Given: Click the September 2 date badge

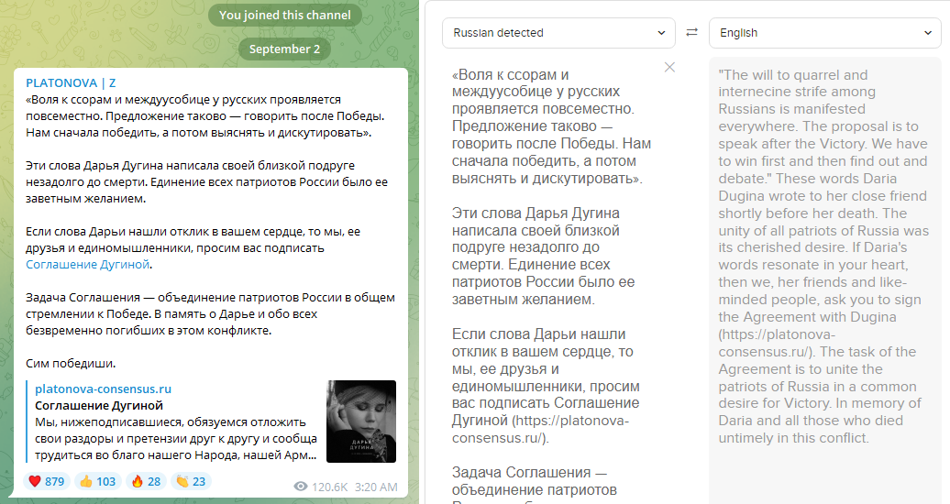Looking at the screenshot, I should click(285, 49).
